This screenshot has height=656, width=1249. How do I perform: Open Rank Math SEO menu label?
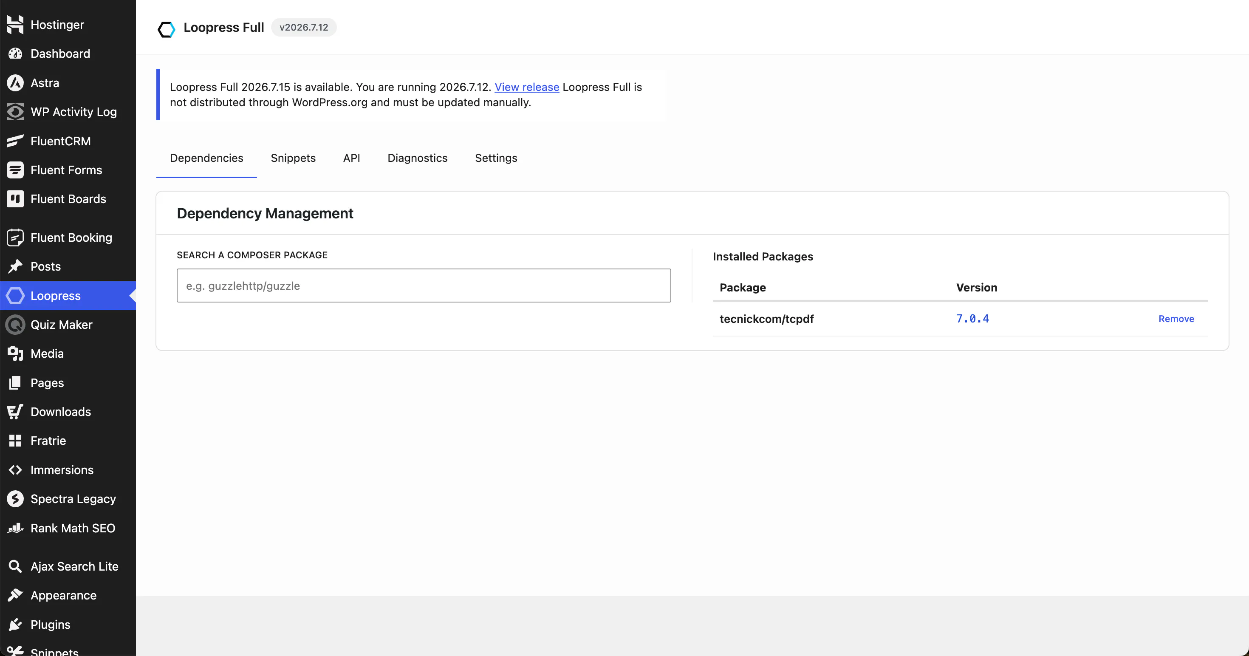tap(73, 528)
